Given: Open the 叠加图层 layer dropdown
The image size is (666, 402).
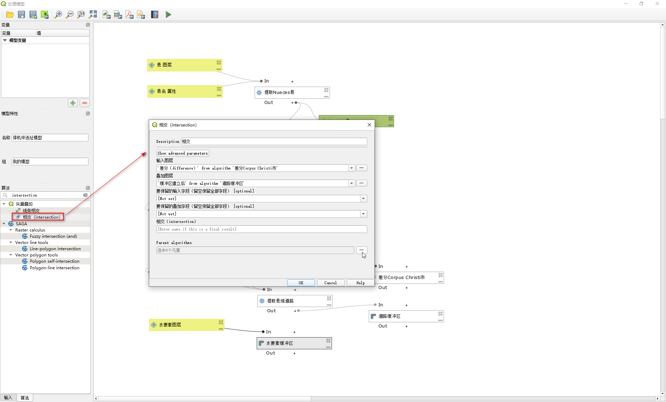Looking at the screenshot, I should click(351, 183).
